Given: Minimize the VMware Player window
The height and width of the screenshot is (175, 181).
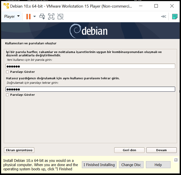Looking at the screenshot, I should click(x=141, y=6).
